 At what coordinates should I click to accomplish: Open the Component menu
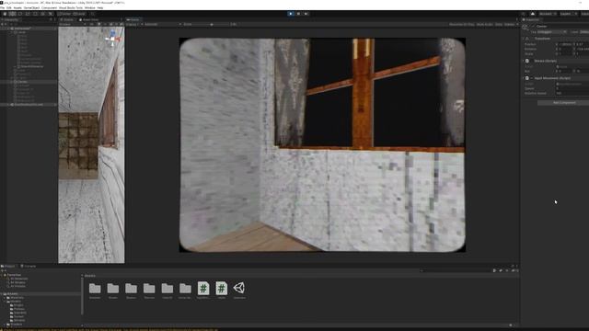coord(49,7)
